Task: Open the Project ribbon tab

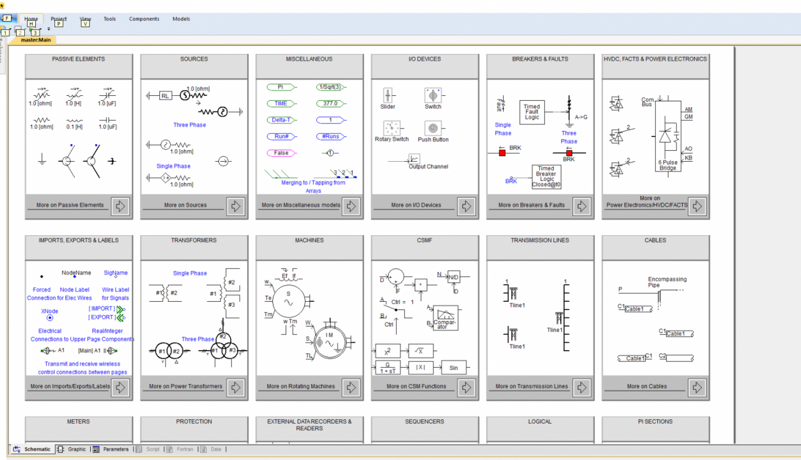Action: (x=58, y=19)
